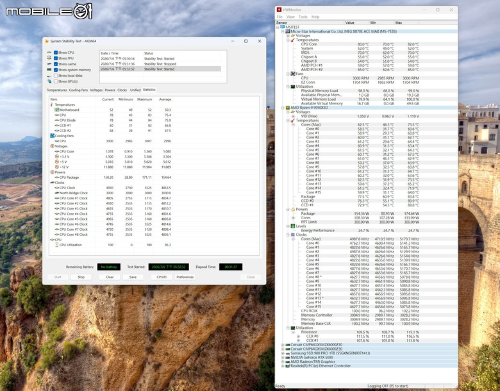Click the CPU icon beside AMD Ryzen 9 9950X3D
The width and height of the screenshot is (500, 391).
(x=288, y=108)
